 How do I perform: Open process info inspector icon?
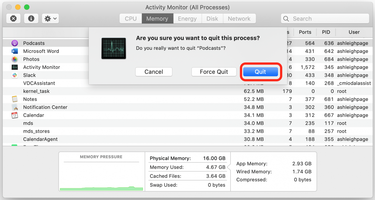click(x=31, y=18)
